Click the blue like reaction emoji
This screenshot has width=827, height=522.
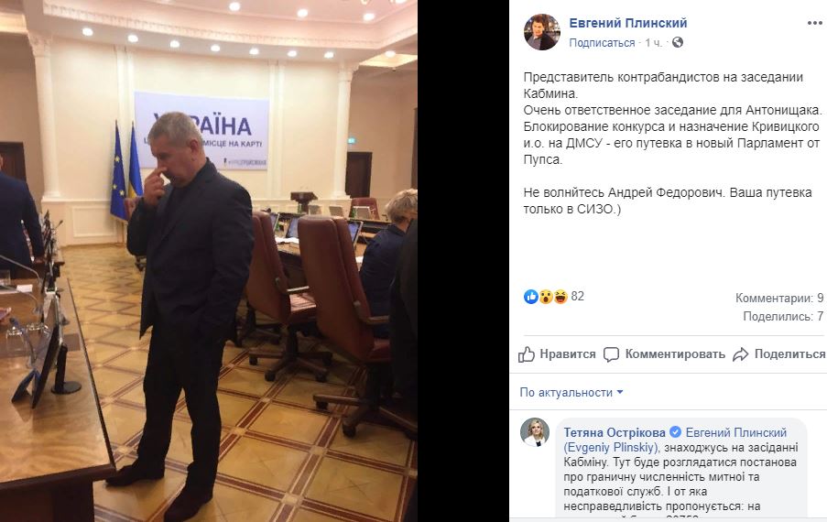(530, 297)
